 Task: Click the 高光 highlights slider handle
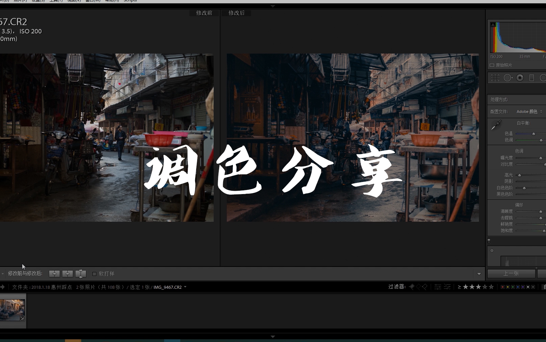tap(519, 175)
